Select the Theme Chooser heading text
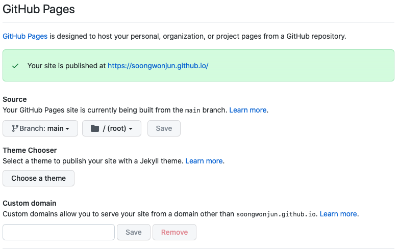 click(x=30, y=150)
